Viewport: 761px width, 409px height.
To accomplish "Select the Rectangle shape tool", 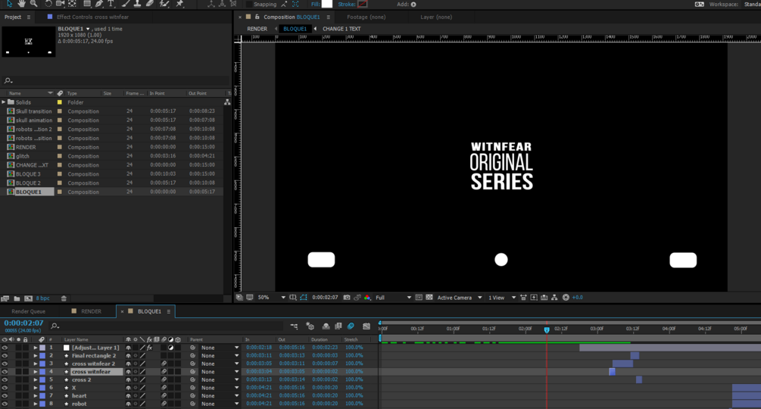I will point(87,3).
